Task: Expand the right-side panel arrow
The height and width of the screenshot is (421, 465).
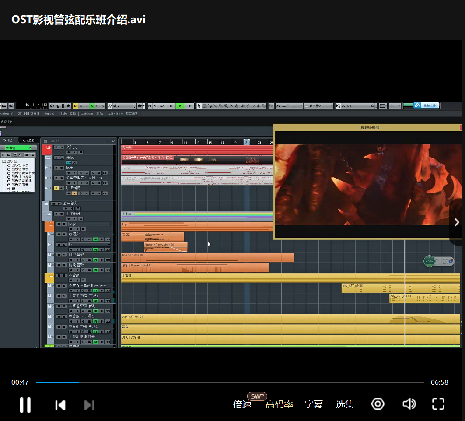Action: click(457, 222)
